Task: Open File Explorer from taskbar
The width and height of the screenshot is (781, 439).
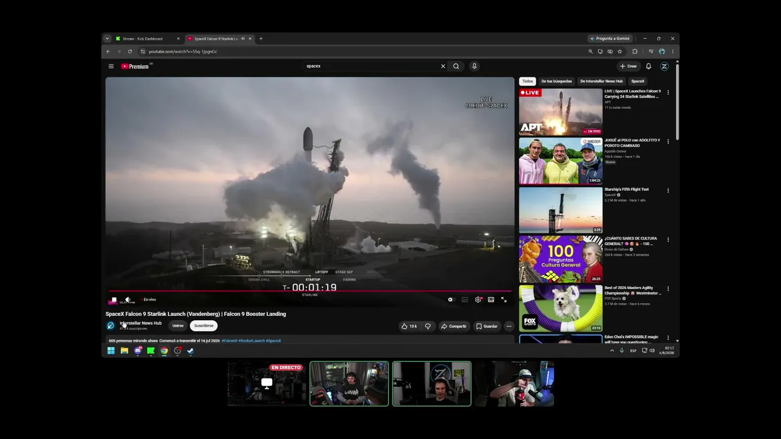Action: 124,351
